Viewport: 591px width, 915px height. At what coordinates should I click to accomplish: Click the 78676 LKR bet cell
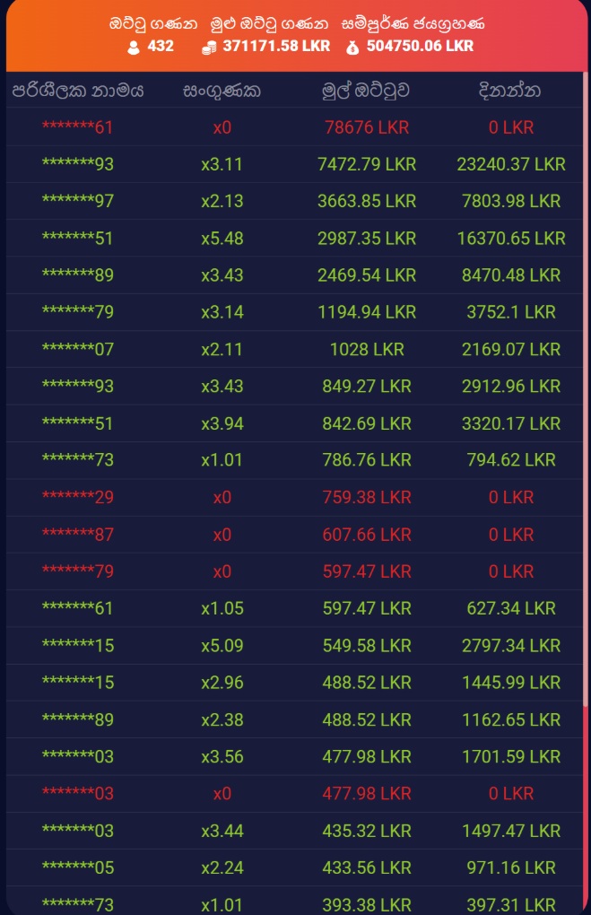click(x=367, y=127)
